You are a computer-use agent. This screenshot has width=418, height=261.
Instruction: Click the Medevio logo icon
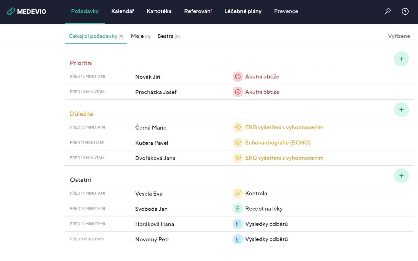pyautogui.click(x=11, y=12)
